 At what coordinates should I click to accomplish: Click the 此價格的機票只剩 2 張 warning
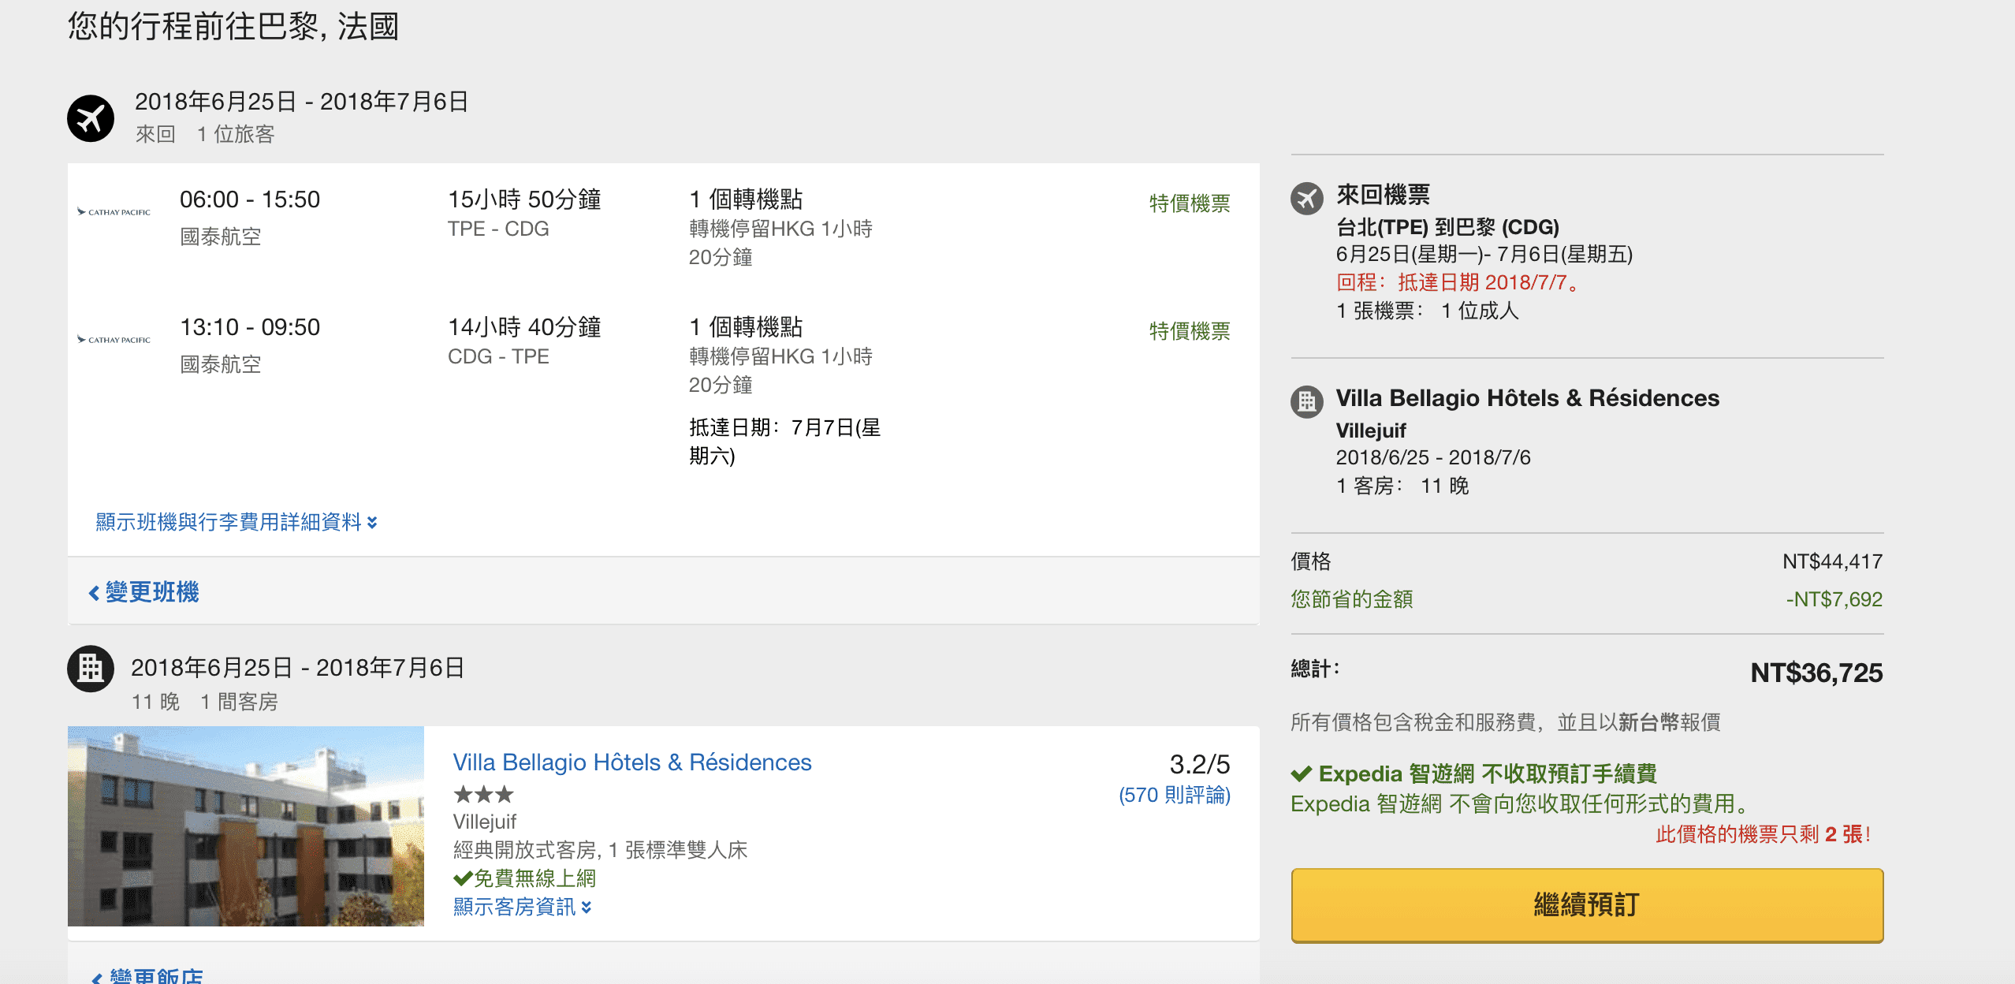pos(1763,834)
